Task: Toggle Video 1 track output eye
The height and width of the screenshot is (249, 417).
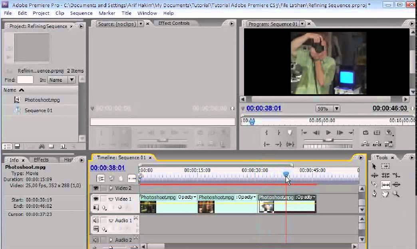Action: click(x=96, y=199)
